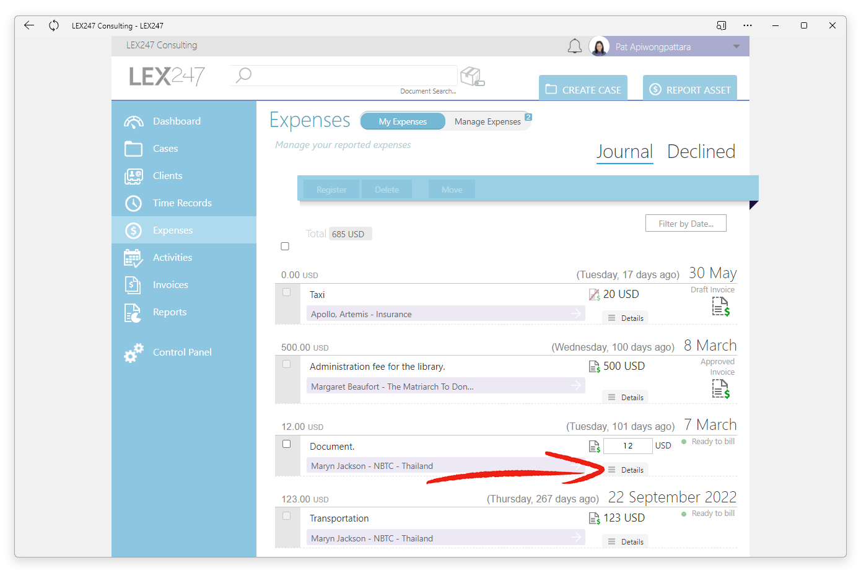
Task: Open Details for Administration fee expense
Action: (625, 397)
